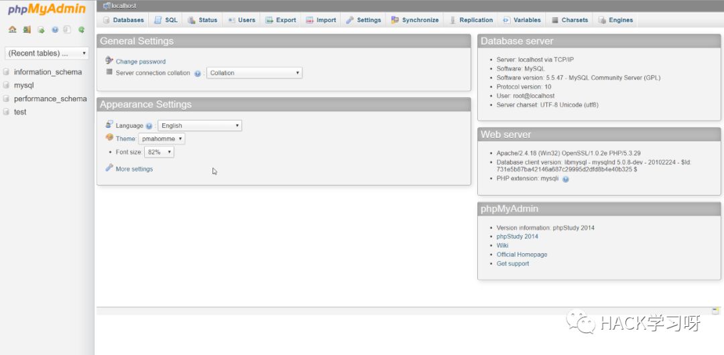Image resolution: width=724 pixels, height=355 pixels.
Task: Open the MySQL documentation page icon
Action: 68,29
